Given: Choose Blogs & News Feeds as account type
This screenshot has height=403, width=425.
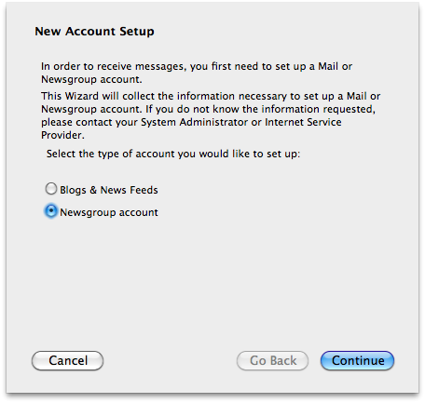Looking at the screenshot, I should pyautogui.click(x=51, y=189).
